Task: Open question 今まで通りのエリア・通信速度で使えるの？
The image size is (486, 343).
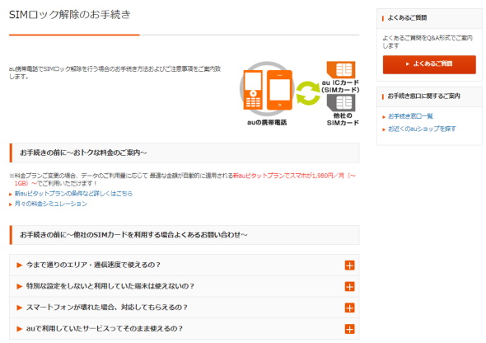Action: (x=185, y=265)
